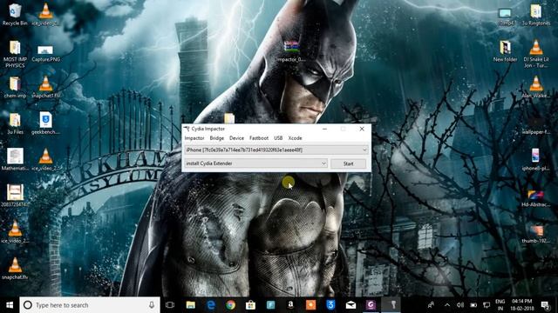
Task: Open the volume control in system tray
Action: [460, 305]
